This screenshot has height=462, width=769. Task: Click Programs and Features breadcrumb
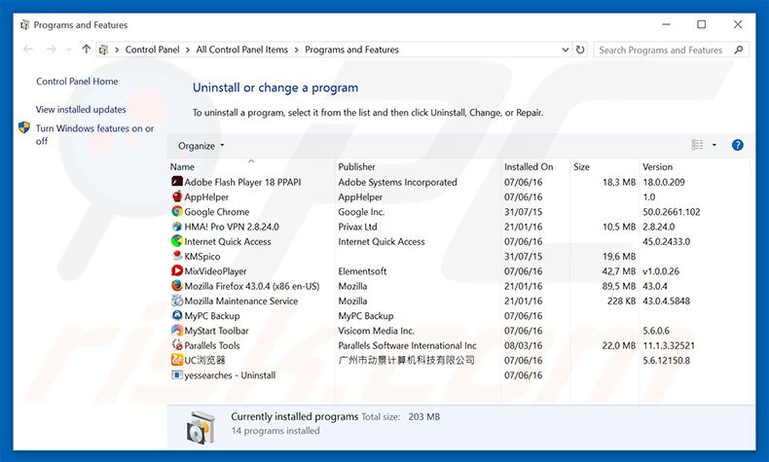(x=351, y=50)
